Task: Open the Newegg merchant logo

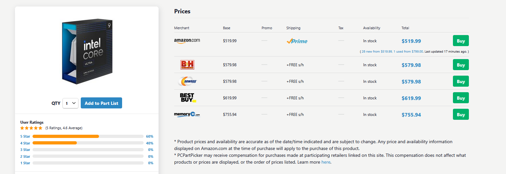Action: pos(188,81)
